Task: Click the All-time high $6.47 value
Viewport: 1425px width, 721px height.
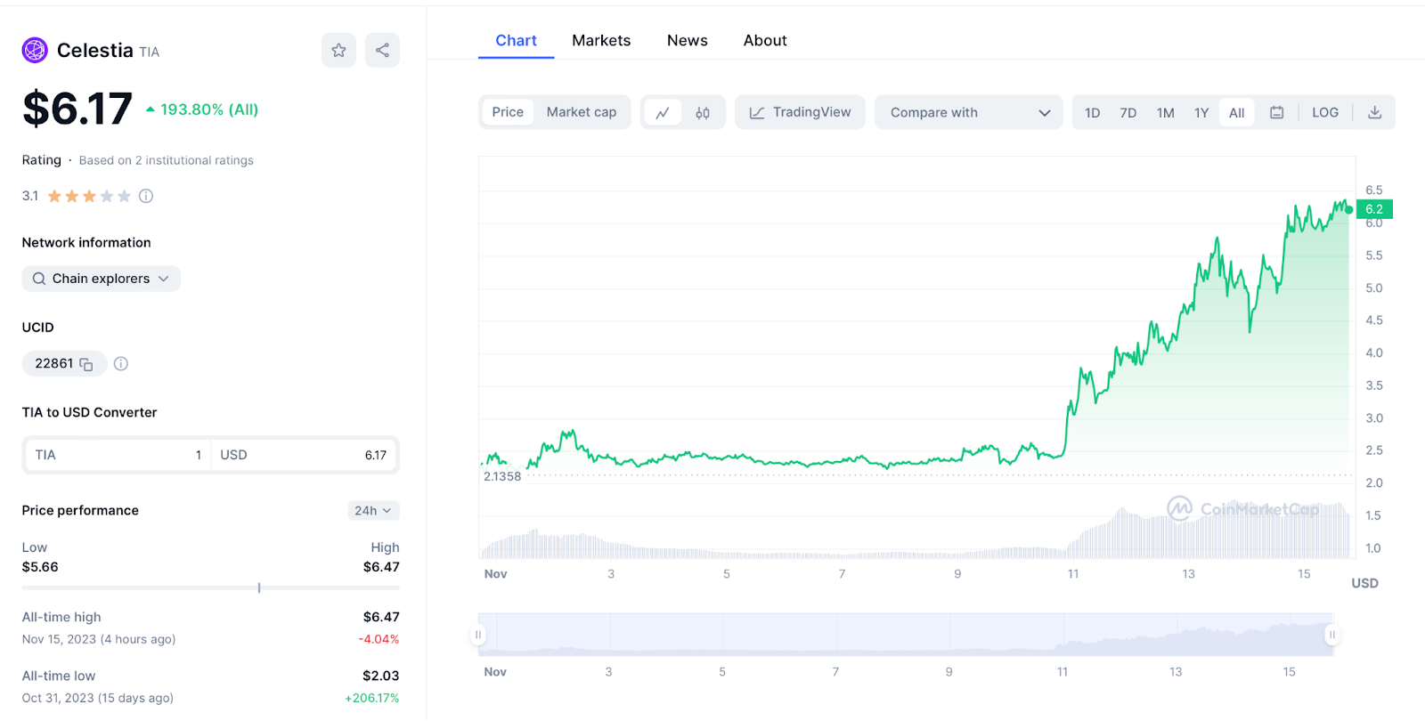Action: [x=381, y=617]
